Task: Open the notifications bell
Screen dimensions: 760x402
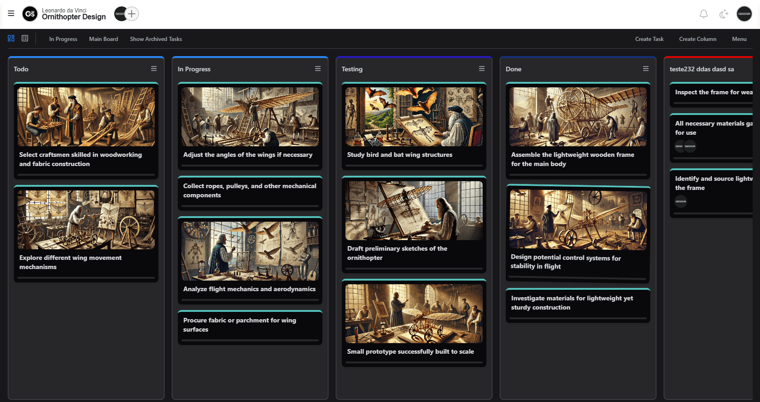Action: pyautogui.click(x=703, y=14)
